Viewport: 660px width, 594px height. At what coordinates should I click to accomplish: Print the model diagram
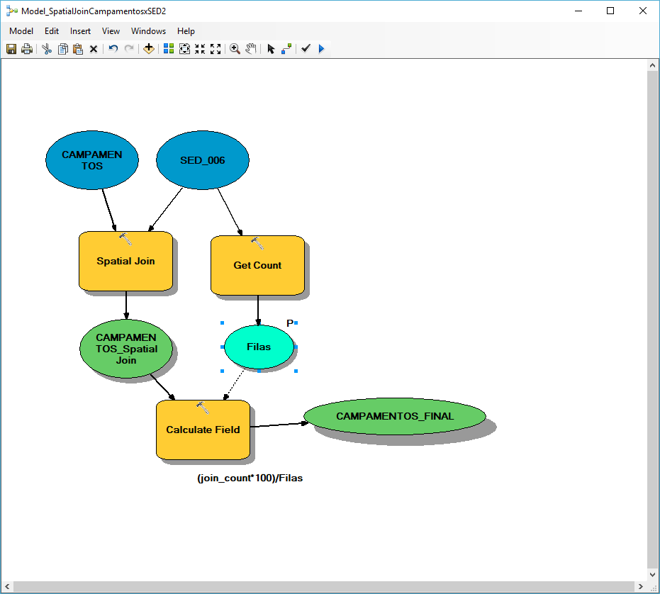click(x=27, y=49)
